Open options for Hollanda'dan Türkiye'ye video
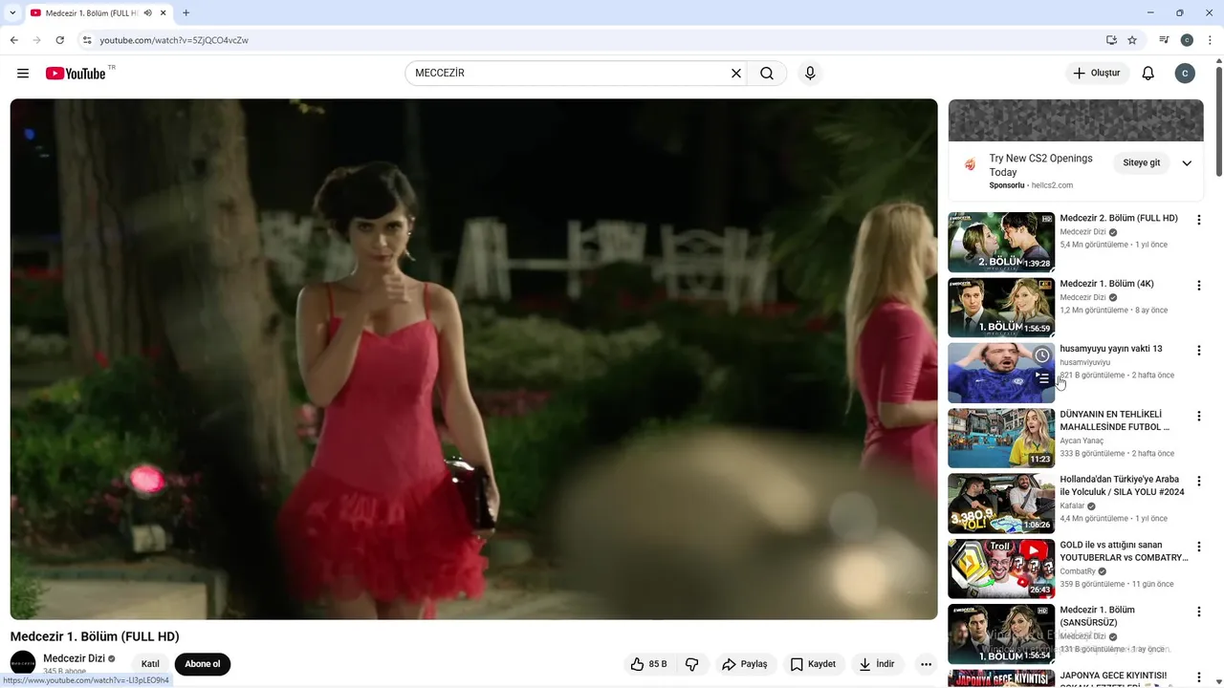 pos(1198,481)
